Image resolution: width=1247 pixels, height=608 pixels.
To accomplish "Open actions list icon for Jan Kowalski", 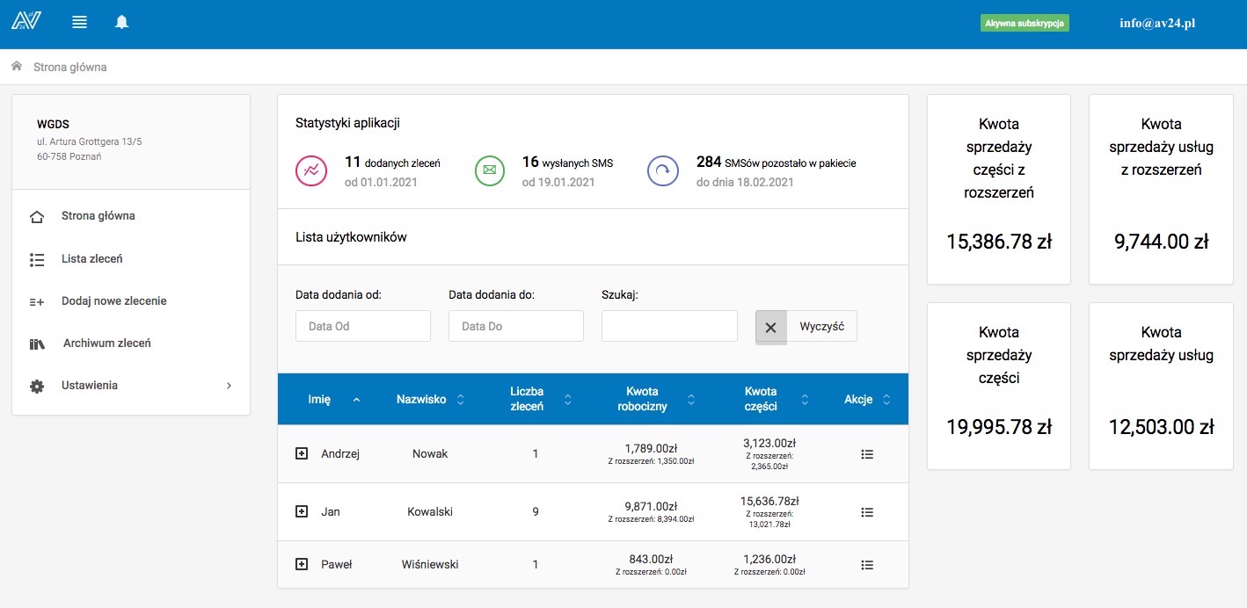I will [x=867, y=512].
